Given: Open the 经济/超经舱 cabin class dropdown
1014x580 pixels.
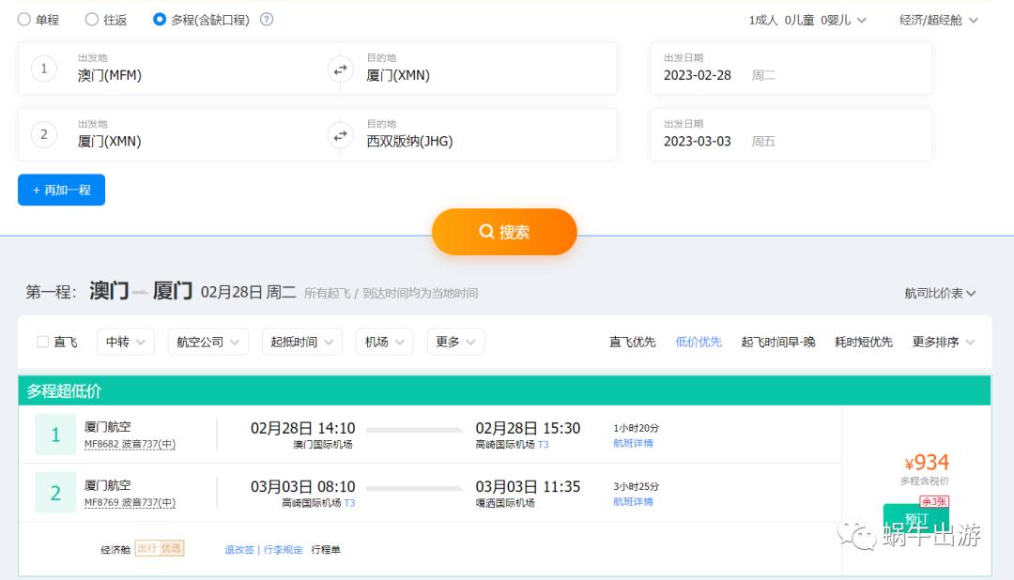Looking at the screenshot, I should 938,18.
